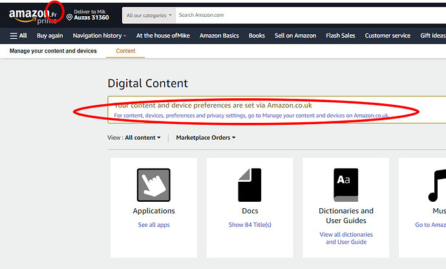Screen dimensions: 446x269
Task: Open the Docs document icon
Action: coord(250,185)
